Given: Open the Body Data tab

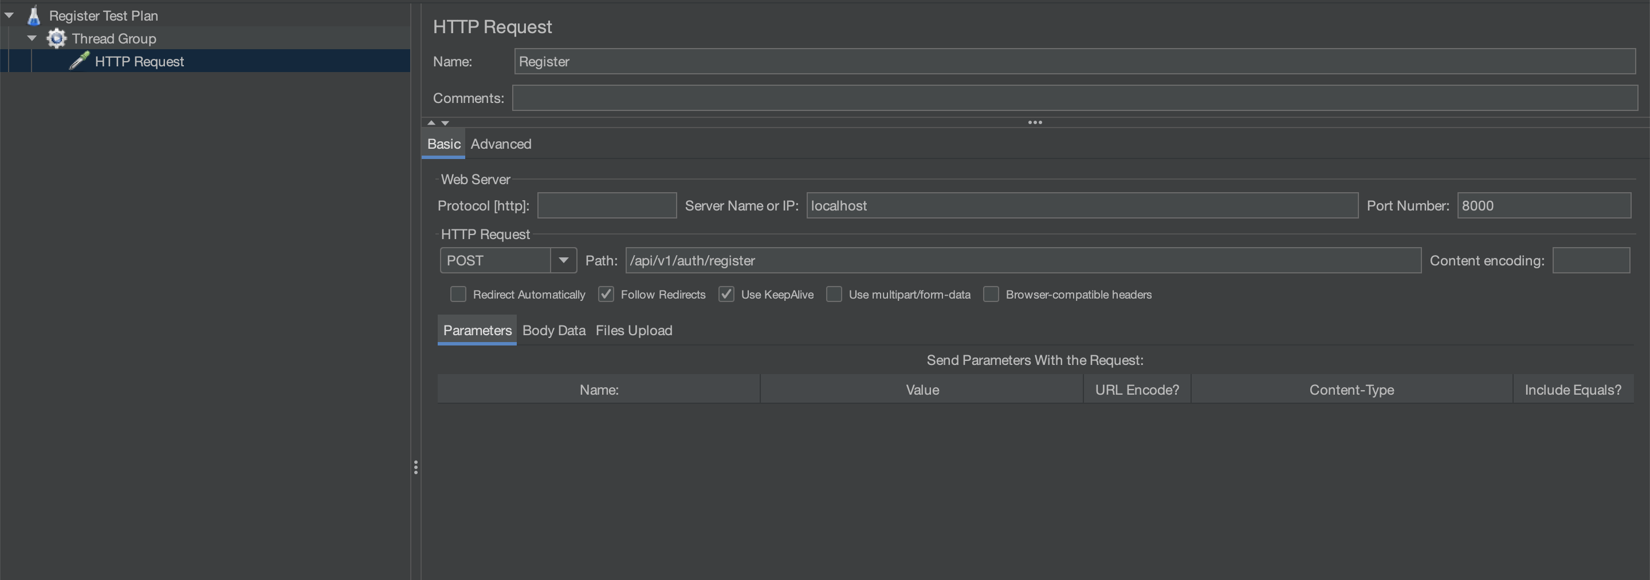Looking at the screenshot, I should pos(553,330).
